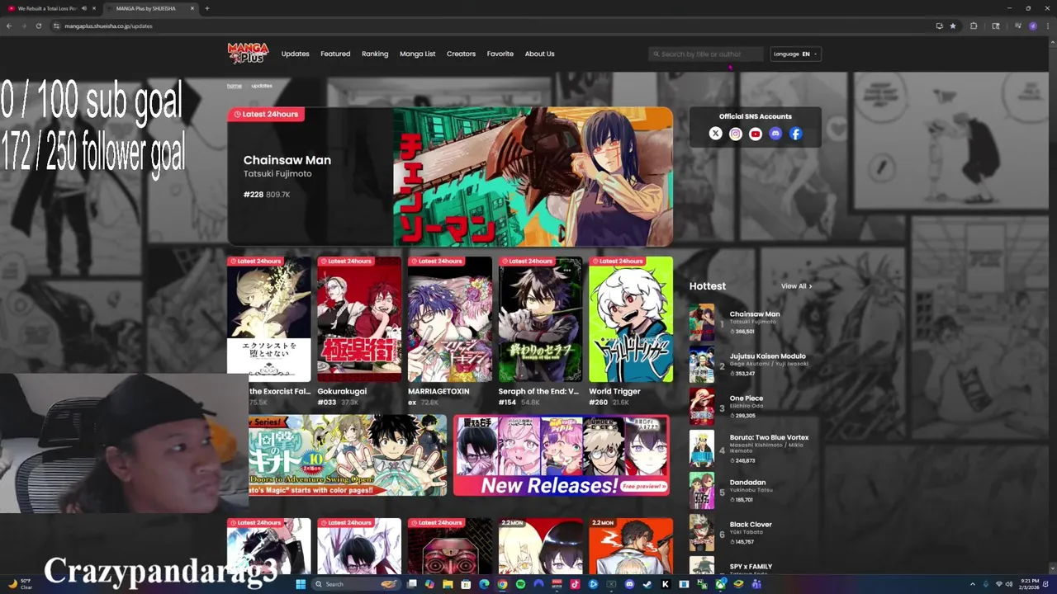Click the updates breadcrumb link
Viewport: 1057px width, 594px height.
[262, 86]
